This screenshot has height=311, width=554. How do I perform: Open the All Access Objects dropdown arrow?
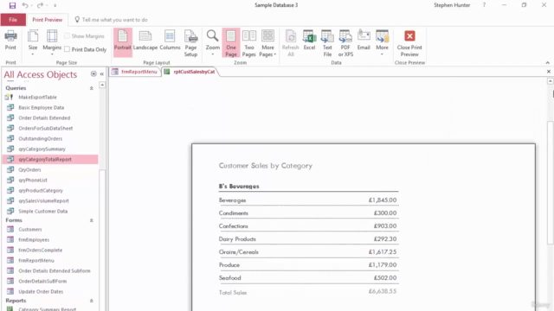pos(93,74)
